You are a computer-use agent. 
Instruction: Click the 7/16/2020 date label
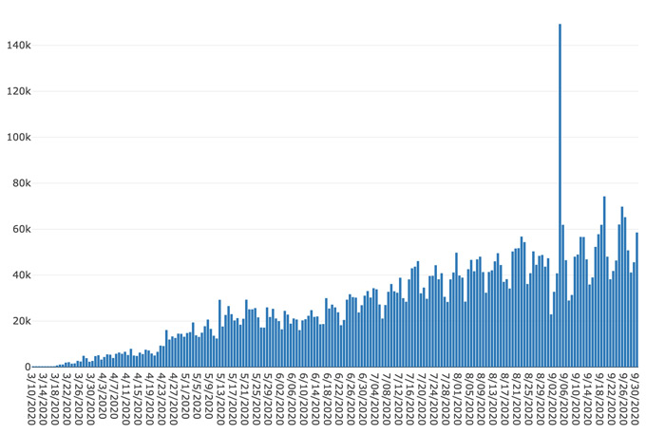point(410,398)
